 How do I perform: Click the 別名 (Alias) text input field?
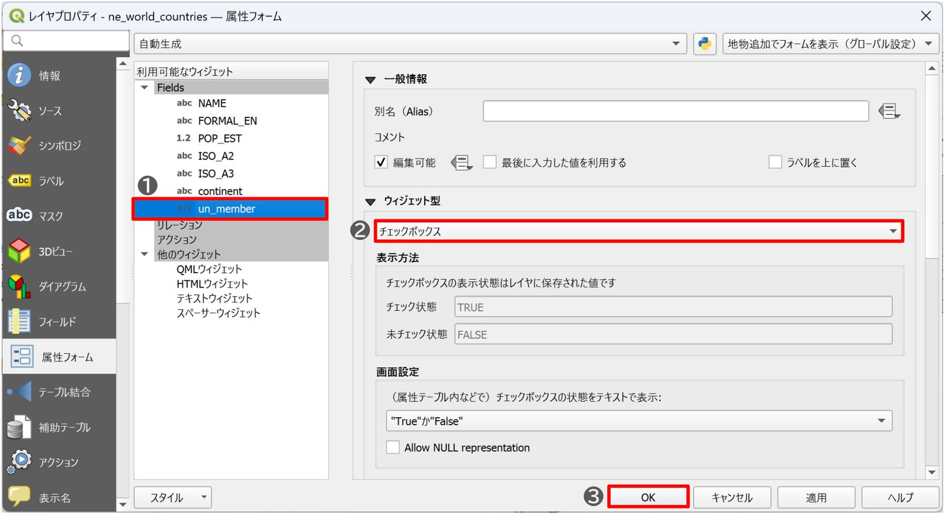click(676, 111)
